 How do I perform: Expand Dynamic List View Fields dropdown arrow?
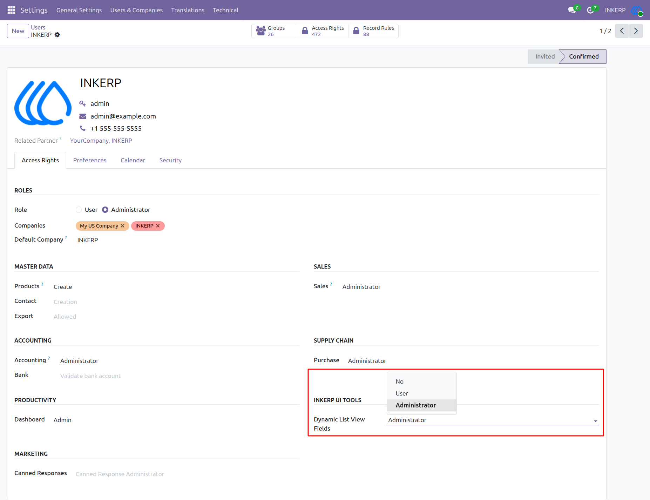(595, 421)
